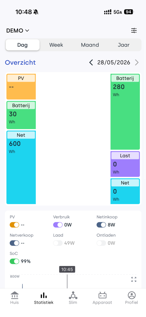This screenshot has width=146, height=317.
Task: Go to previous day with left chevron
Action: tap(91, 63)
